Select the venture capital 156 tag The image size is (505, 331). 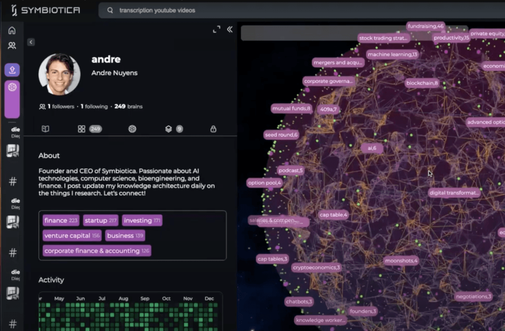[72, 235]
